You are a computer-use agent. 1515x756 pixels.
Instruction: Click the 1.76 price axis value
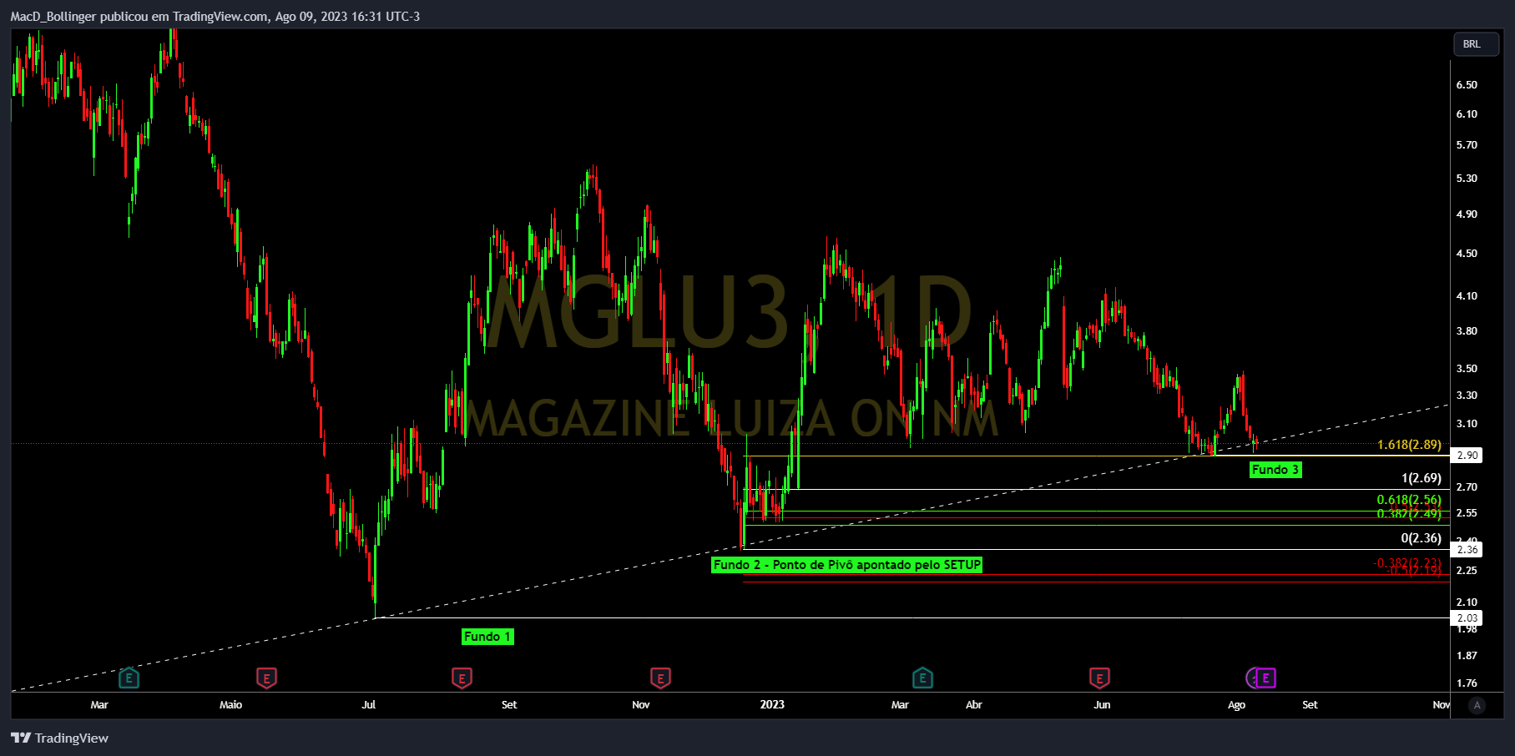coord(1467,683)
